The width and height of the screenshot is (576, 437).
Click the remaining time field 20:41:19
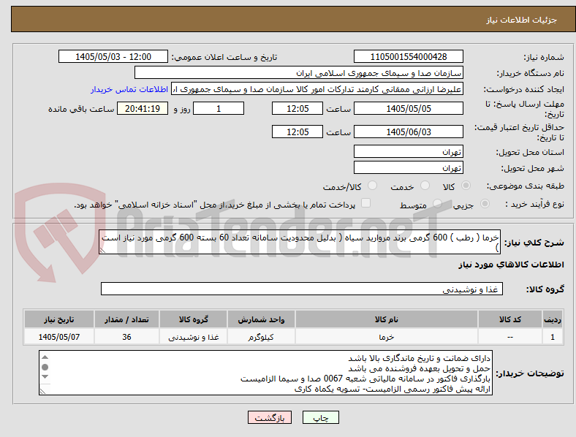(143, 109)
